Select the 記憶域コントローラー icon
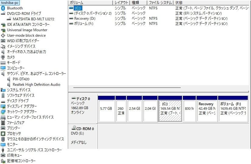 coord(3,161)
